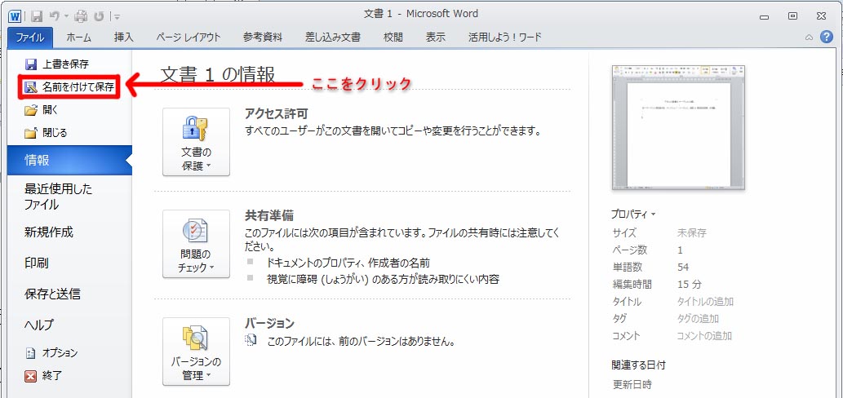Screen dimensions: 843x398
Task: Open the バージョンの管理 dropdown button
Action: [x=196, y=352]
